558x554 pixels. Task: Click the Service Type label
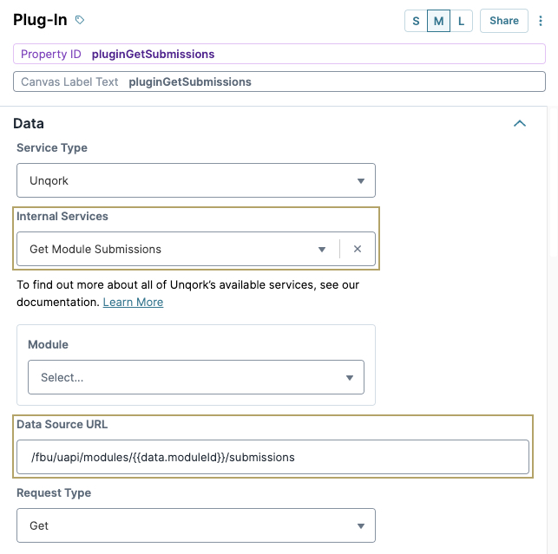pyautogui.click(x=52, y=147)
